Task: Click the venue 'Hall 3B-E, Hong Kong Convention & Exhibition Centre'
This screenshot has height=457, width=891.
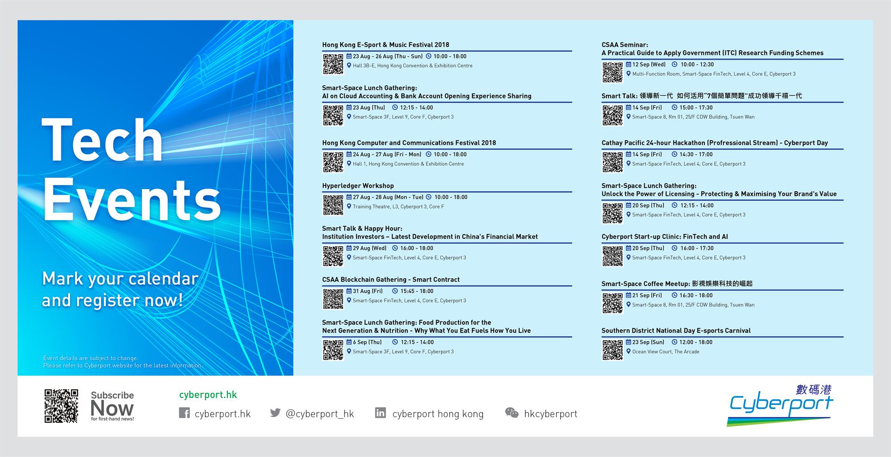Action: (413, 66)
